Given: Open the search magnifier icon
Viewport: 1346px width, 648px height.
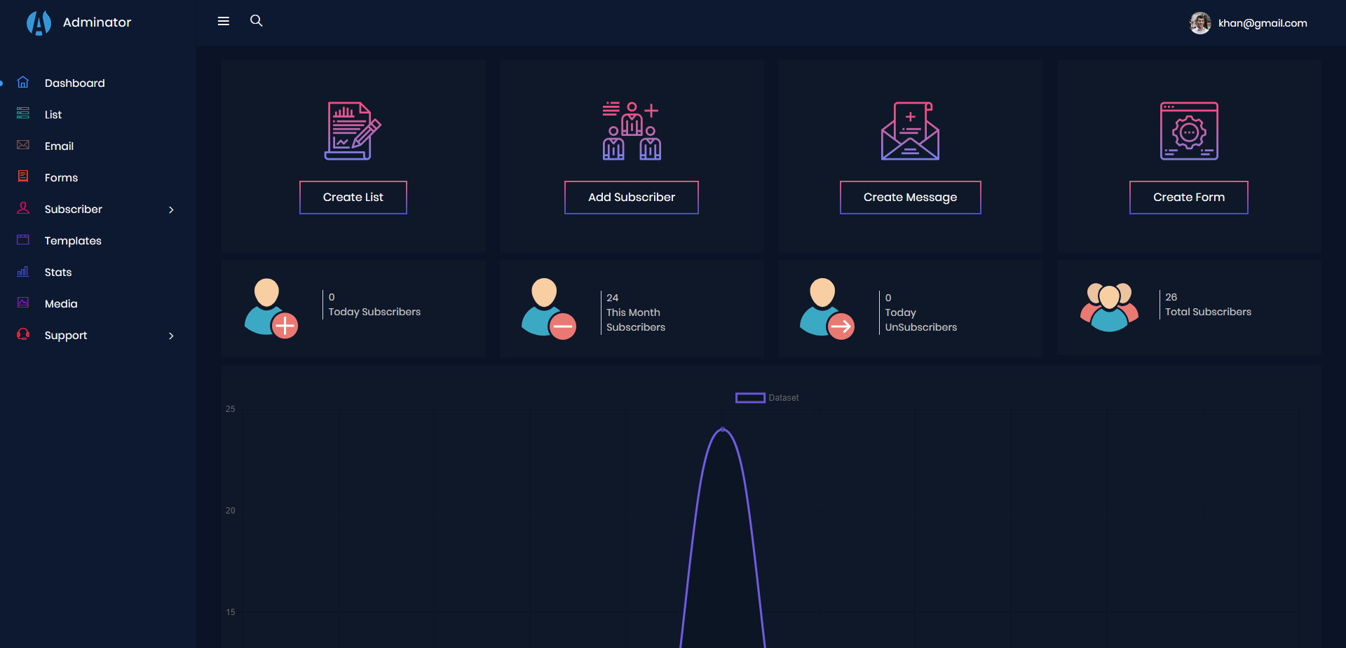Looking at the screenshot, I should [257, 21].
